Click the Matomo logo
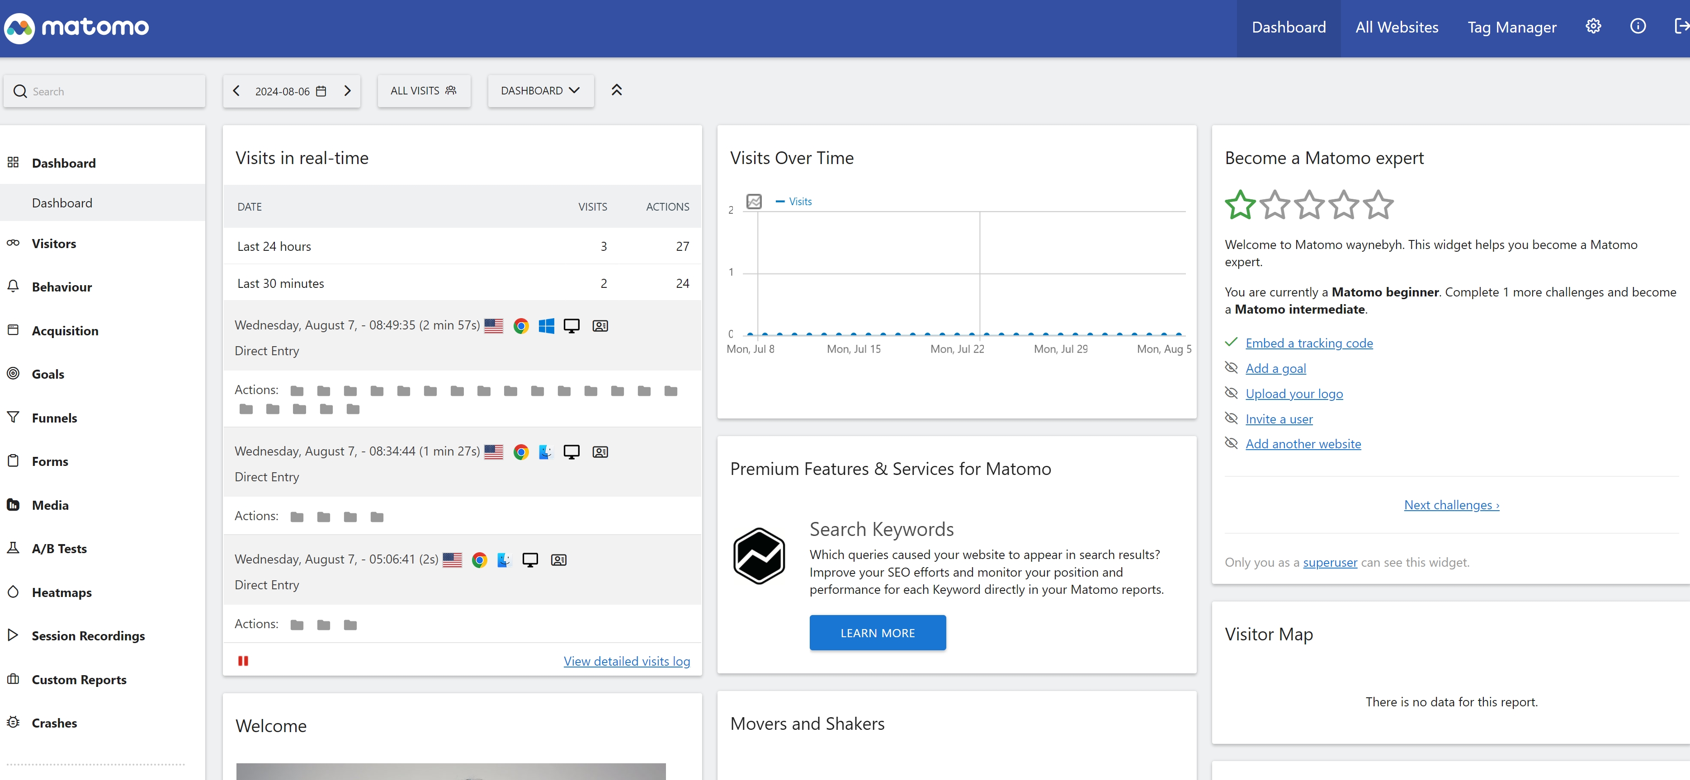This screenshot has width=1690, height=780. 77,28
